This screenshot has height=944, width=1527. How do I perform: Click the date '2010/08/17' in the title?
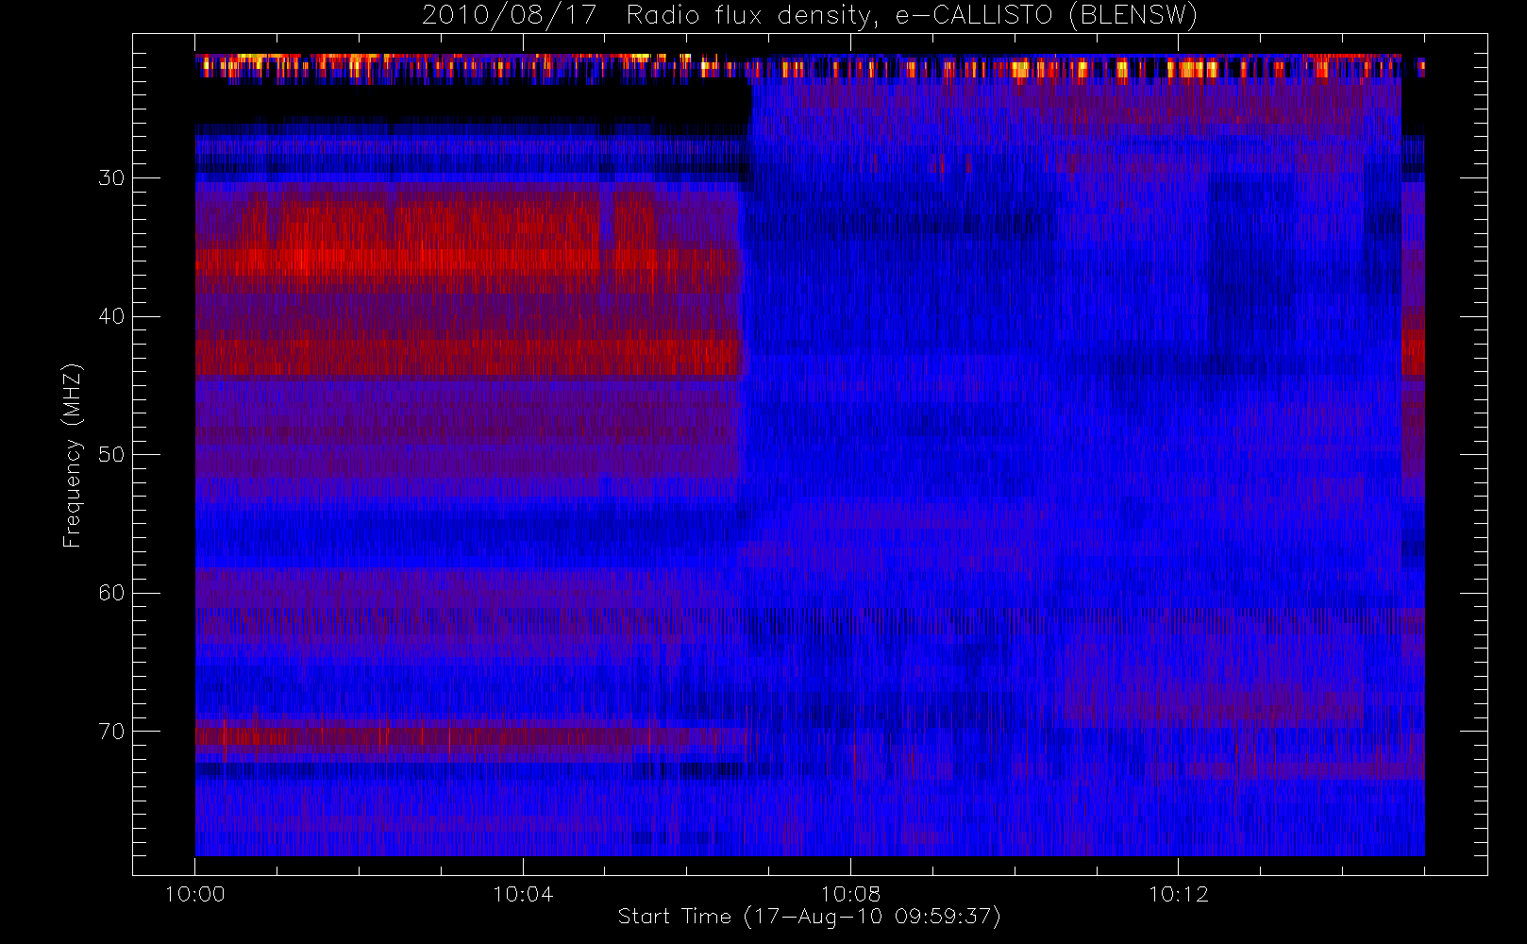[x=509, y=16]
